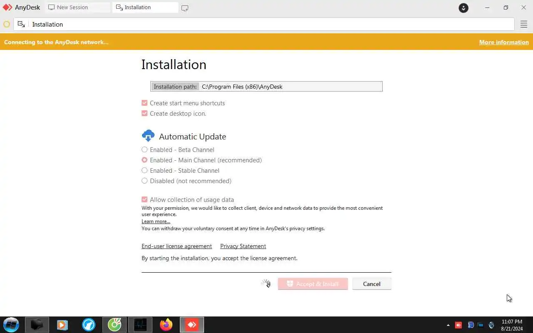
Task: Click the Installation address field
Action: point(264,25)
